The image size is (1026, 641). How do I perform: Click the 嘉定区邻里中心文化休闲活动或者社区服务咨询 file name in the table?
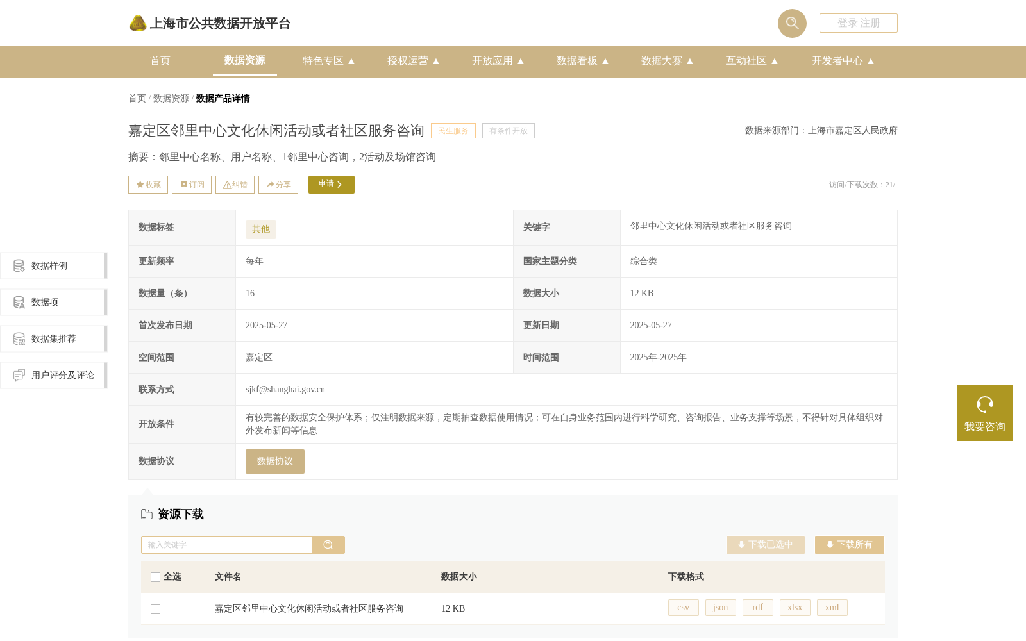tap(309, 609)
